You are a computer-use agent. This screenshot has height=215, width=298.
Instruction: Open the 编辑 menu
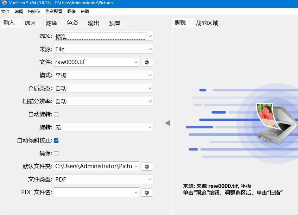coord(19,11)
